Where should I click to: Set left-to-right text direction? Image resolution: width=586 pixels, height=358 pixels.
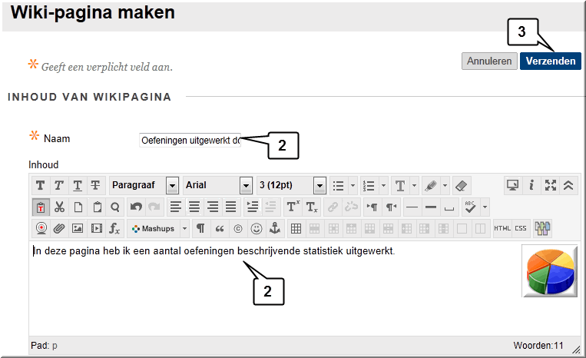pyautogui.click(x=372, y=207)
